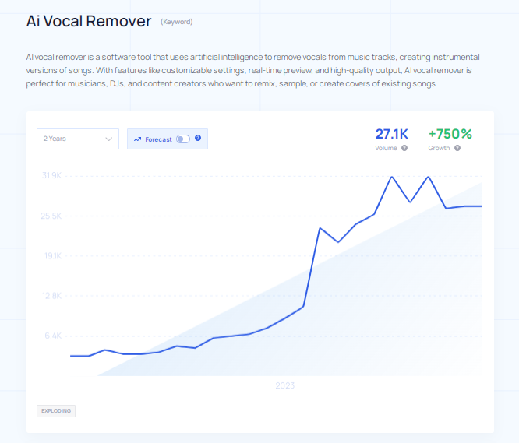Click the help icon next to Growth
The width and height of the screenshot is (519, 443).
[x=457, y=148]
